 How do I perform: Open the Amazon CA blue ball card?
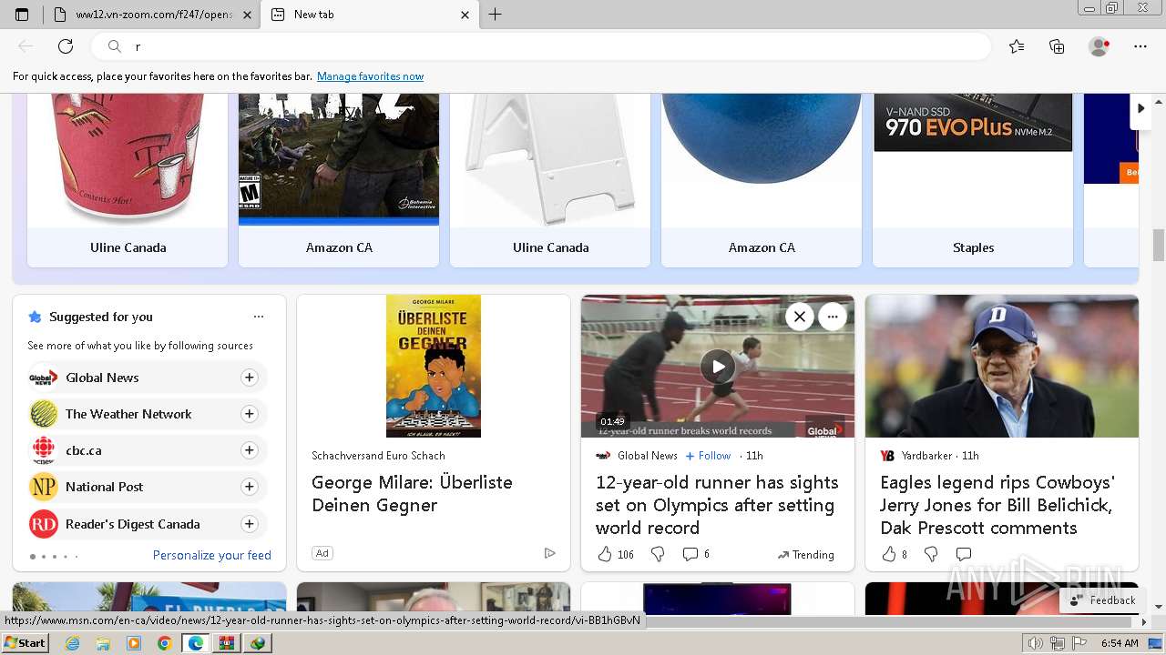tap(762, 180)
